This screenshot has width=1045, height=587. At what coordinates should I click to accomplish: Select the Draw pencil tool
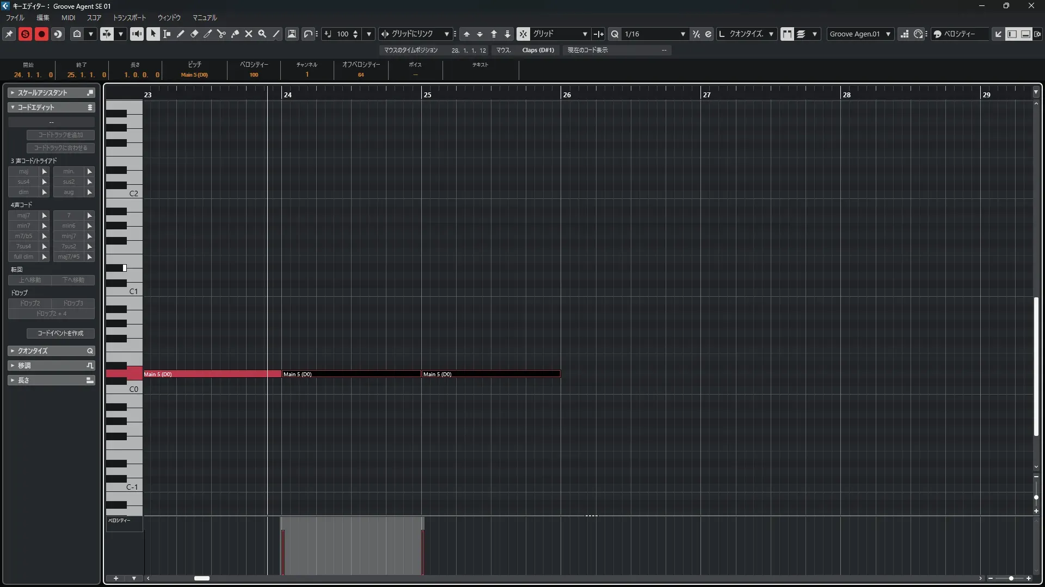click(x=181, y=34)
